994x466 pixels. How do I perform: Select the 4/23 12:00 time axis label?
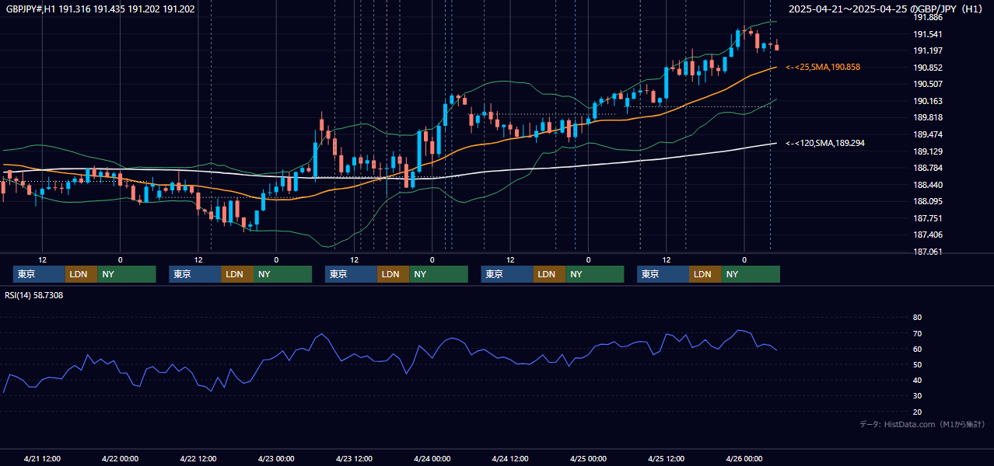click(354, 458)
